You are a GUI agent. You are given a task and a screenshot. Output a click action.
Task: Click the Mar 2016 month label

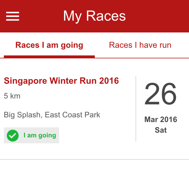click(161, 119)
